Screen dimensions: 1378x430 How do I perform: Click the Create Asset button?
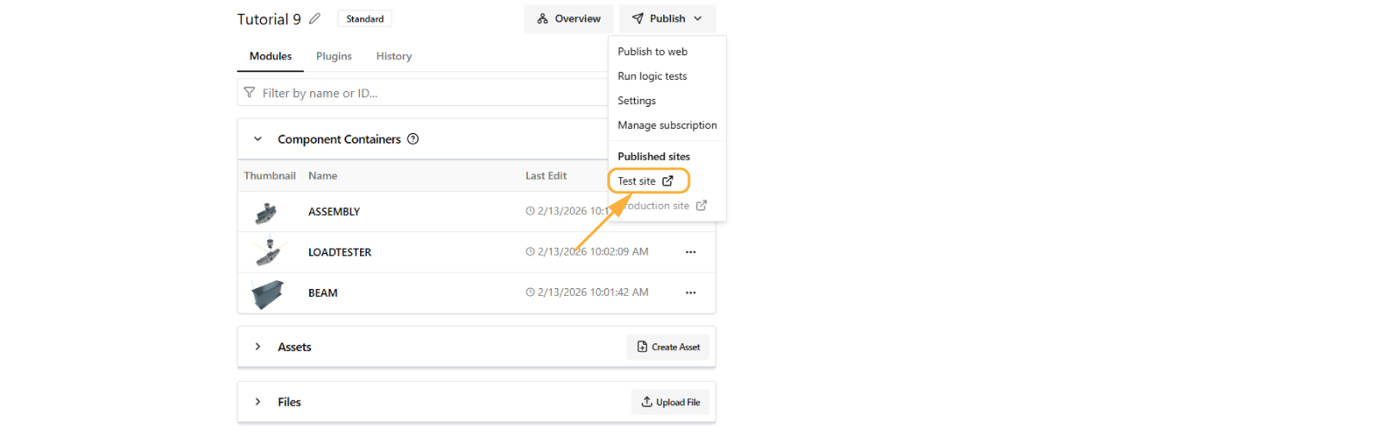(668, 347)
